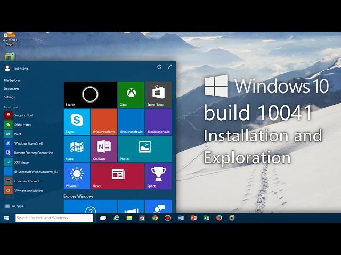Click the purple @{microsoft.win tile
The height and width of the screenshot is (255, 341).
(x=159, y=122)
